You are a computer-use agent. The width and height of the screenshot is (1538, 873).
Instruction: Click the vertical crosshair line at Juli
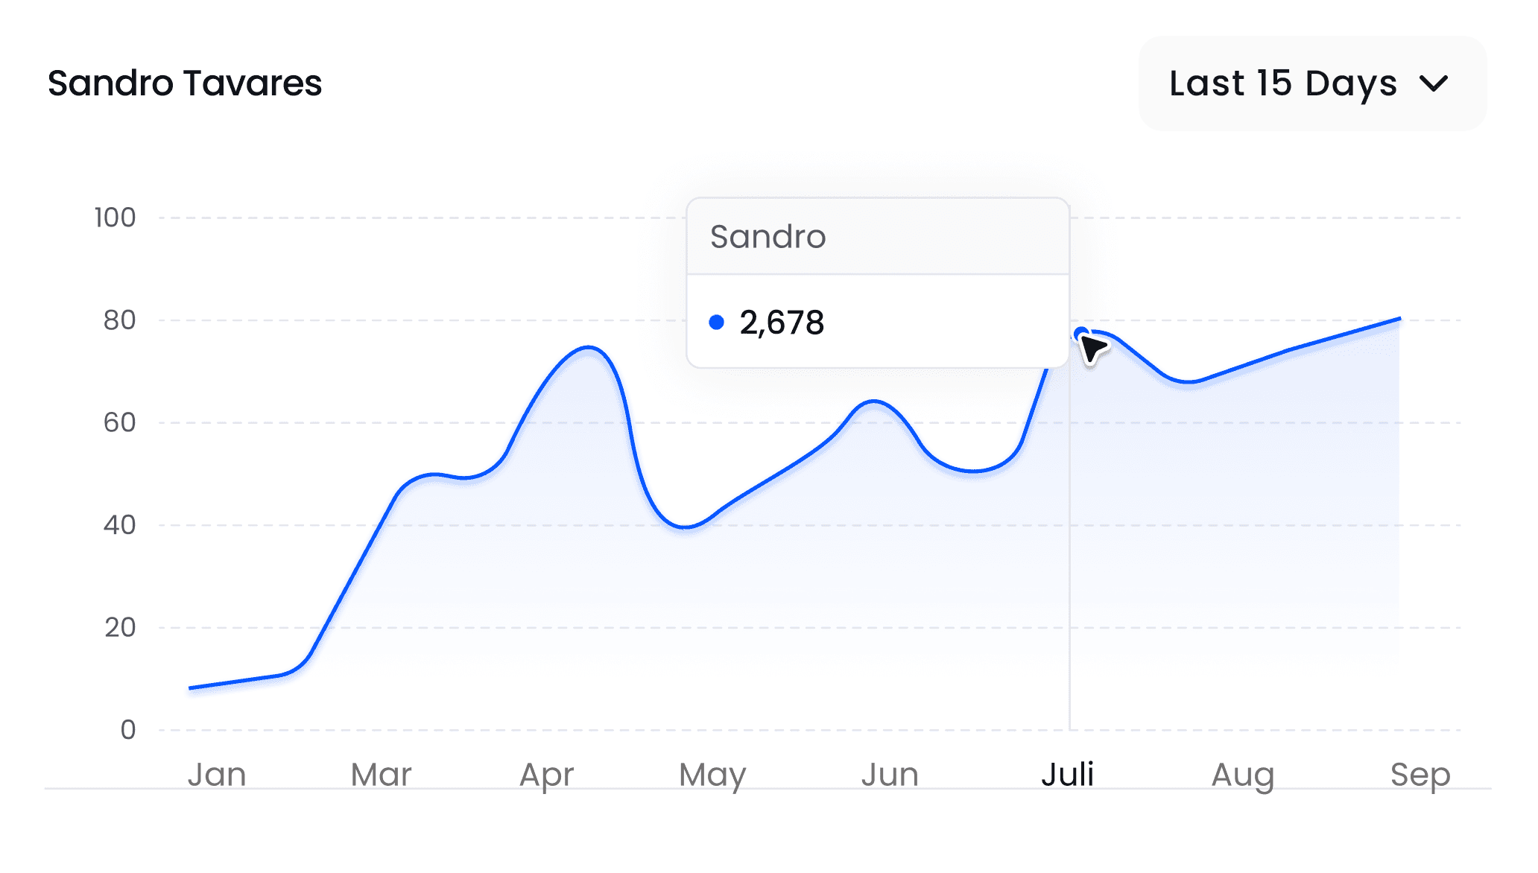pos(1070,559)
